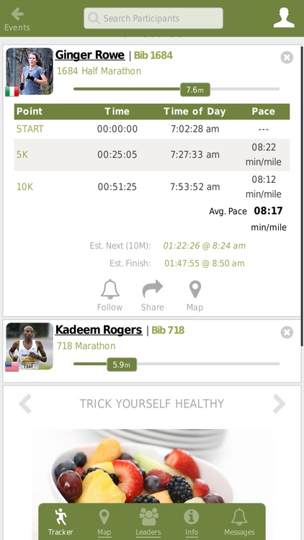Open Ginger Rowe's runner photo thumbnail
Viewport: 304px width, 540px height.
[30, 71]
